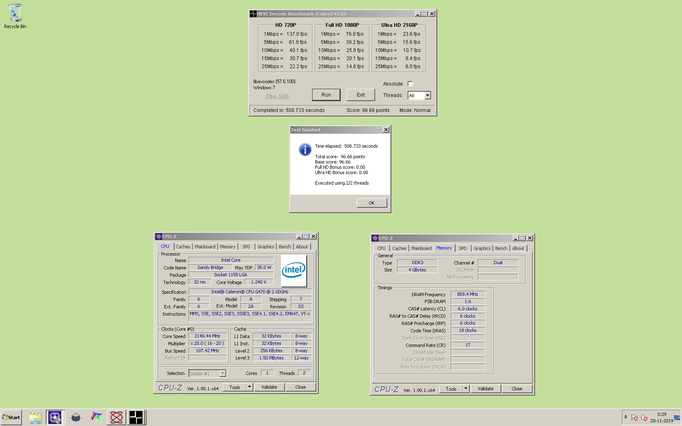
Task: Click the memory Type DDR3 field
Action: click(x=417, y=263)
